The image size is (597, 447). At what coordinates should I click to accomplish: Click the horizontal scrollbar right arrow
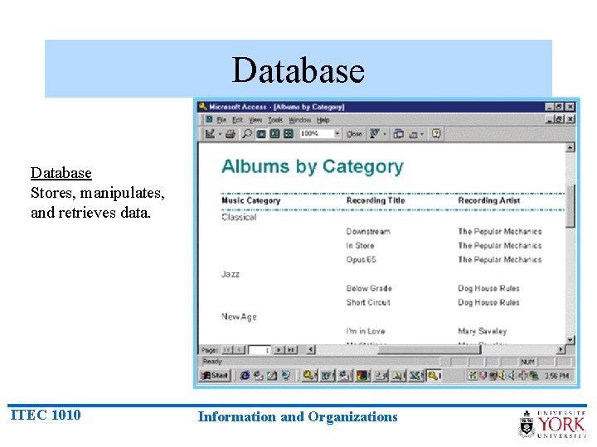(561, 349)
